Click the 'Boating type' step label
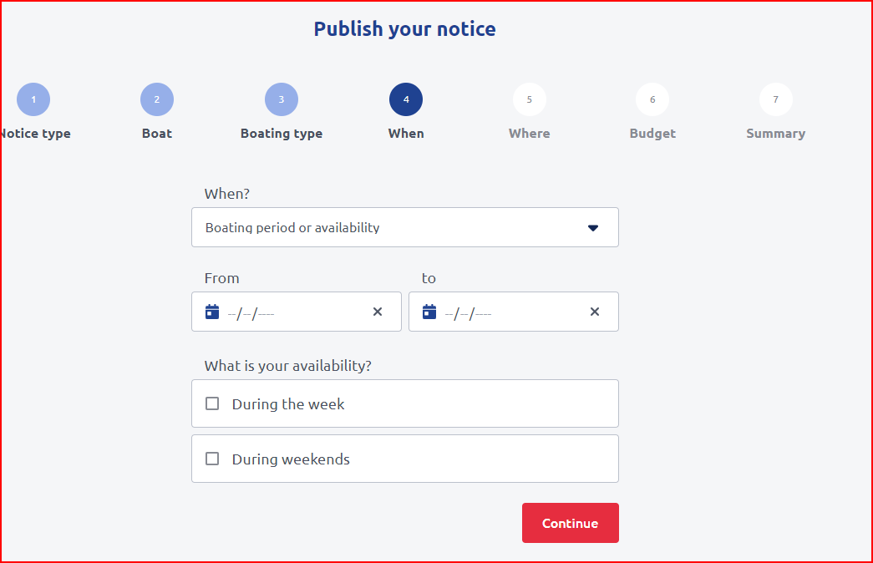Viewport: 873px width, 563px height. point(282,134)
